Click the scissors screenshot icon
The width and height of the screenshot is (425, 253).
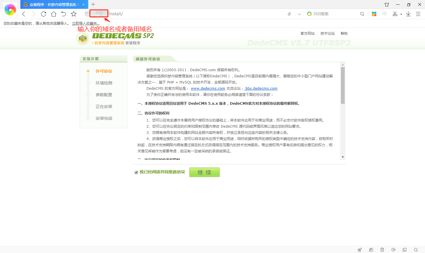point(395,14)
